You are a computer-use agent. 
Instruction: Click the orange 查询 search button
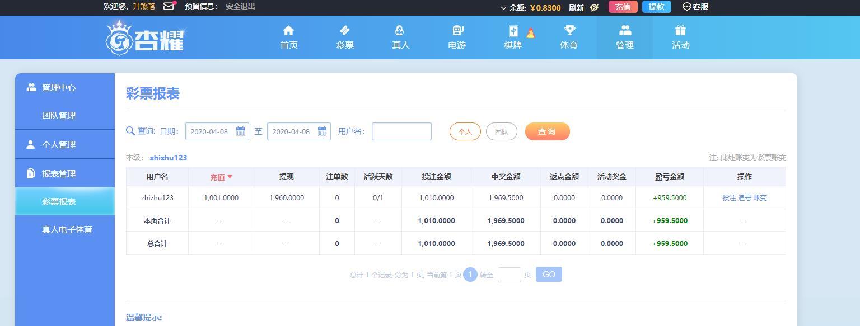tap(547, 131)
